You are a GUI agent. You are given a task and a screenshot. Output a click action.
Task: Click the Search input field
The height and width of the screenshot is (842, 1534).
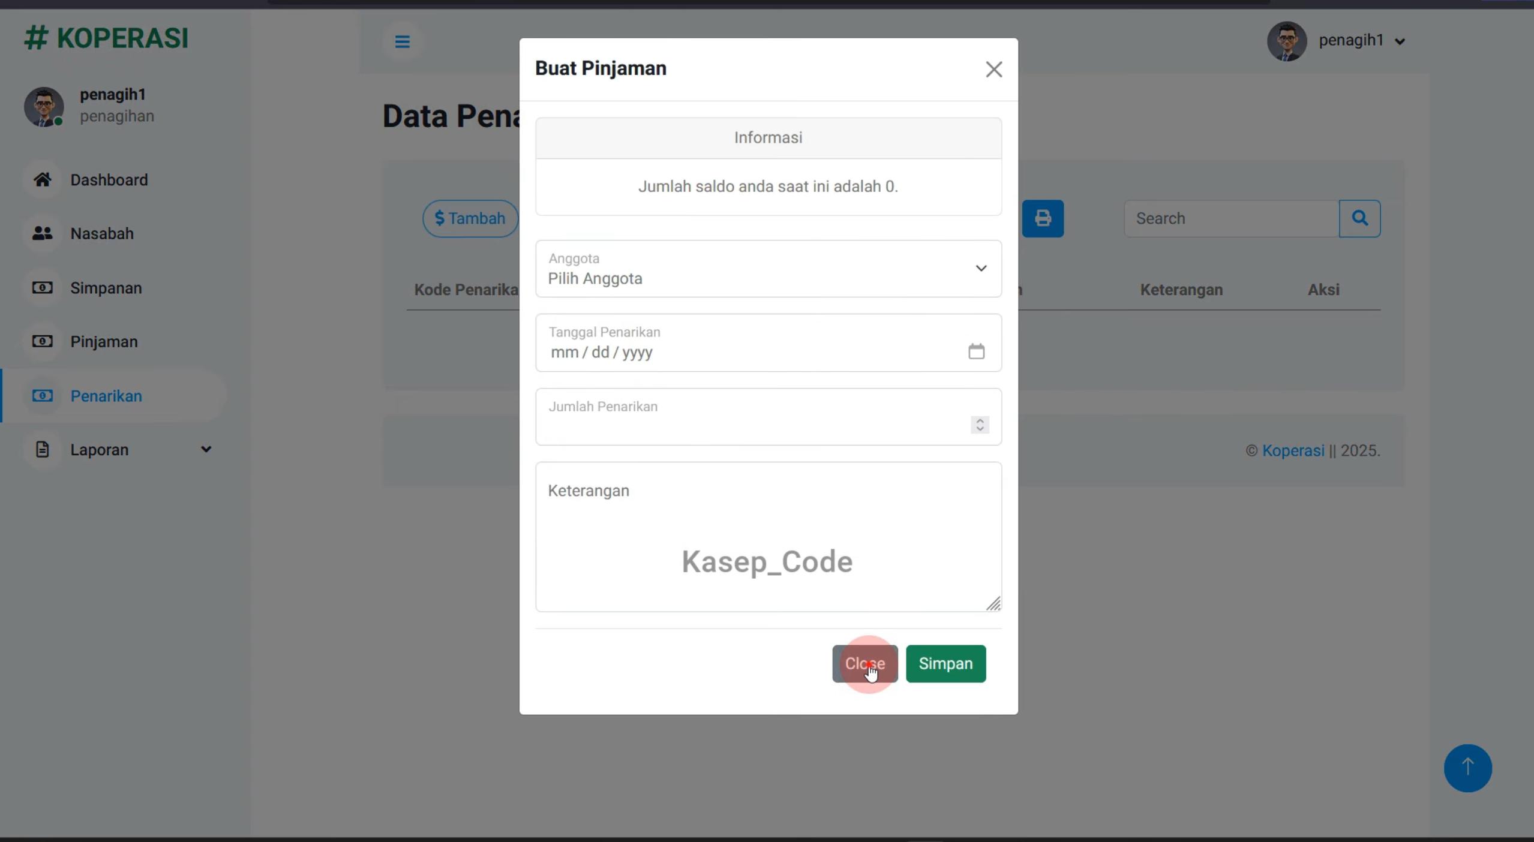point(1232,218)
